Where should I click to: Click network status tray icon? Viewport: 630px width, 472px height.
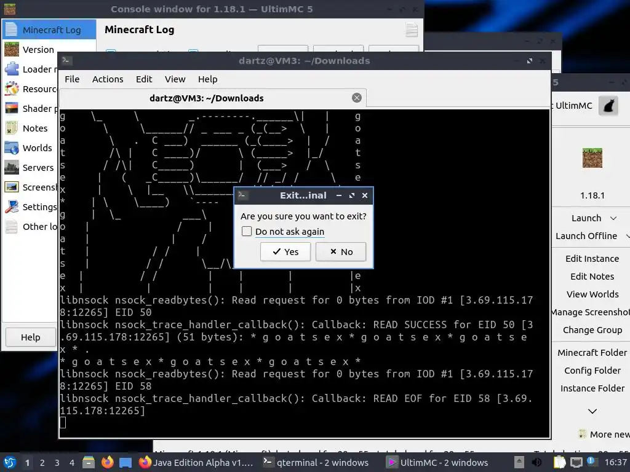(576, 462)
